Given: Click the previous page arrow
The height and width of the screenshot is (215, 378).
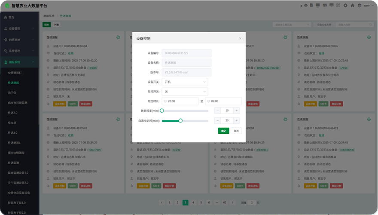Looking at the screenshot, I should coord(162,203).
